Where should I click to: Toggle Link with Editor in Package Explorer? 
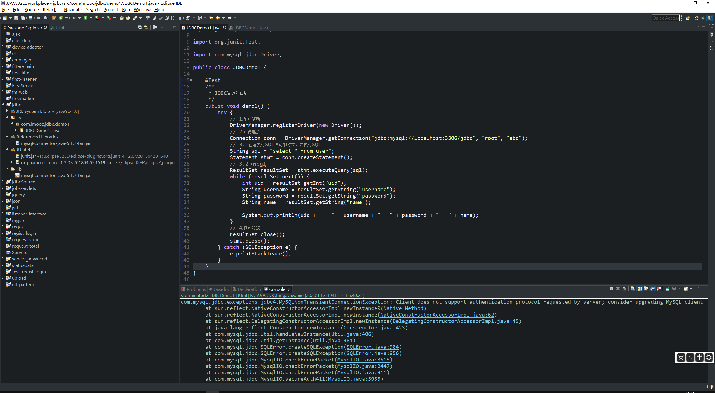(x=146, y=27)
